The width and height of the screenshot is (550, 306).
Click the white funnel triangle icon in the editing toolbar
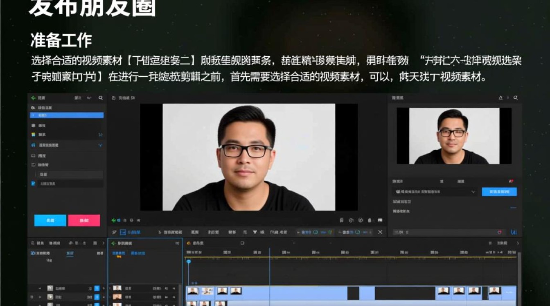pyautogui.click(x=255, y=232)
